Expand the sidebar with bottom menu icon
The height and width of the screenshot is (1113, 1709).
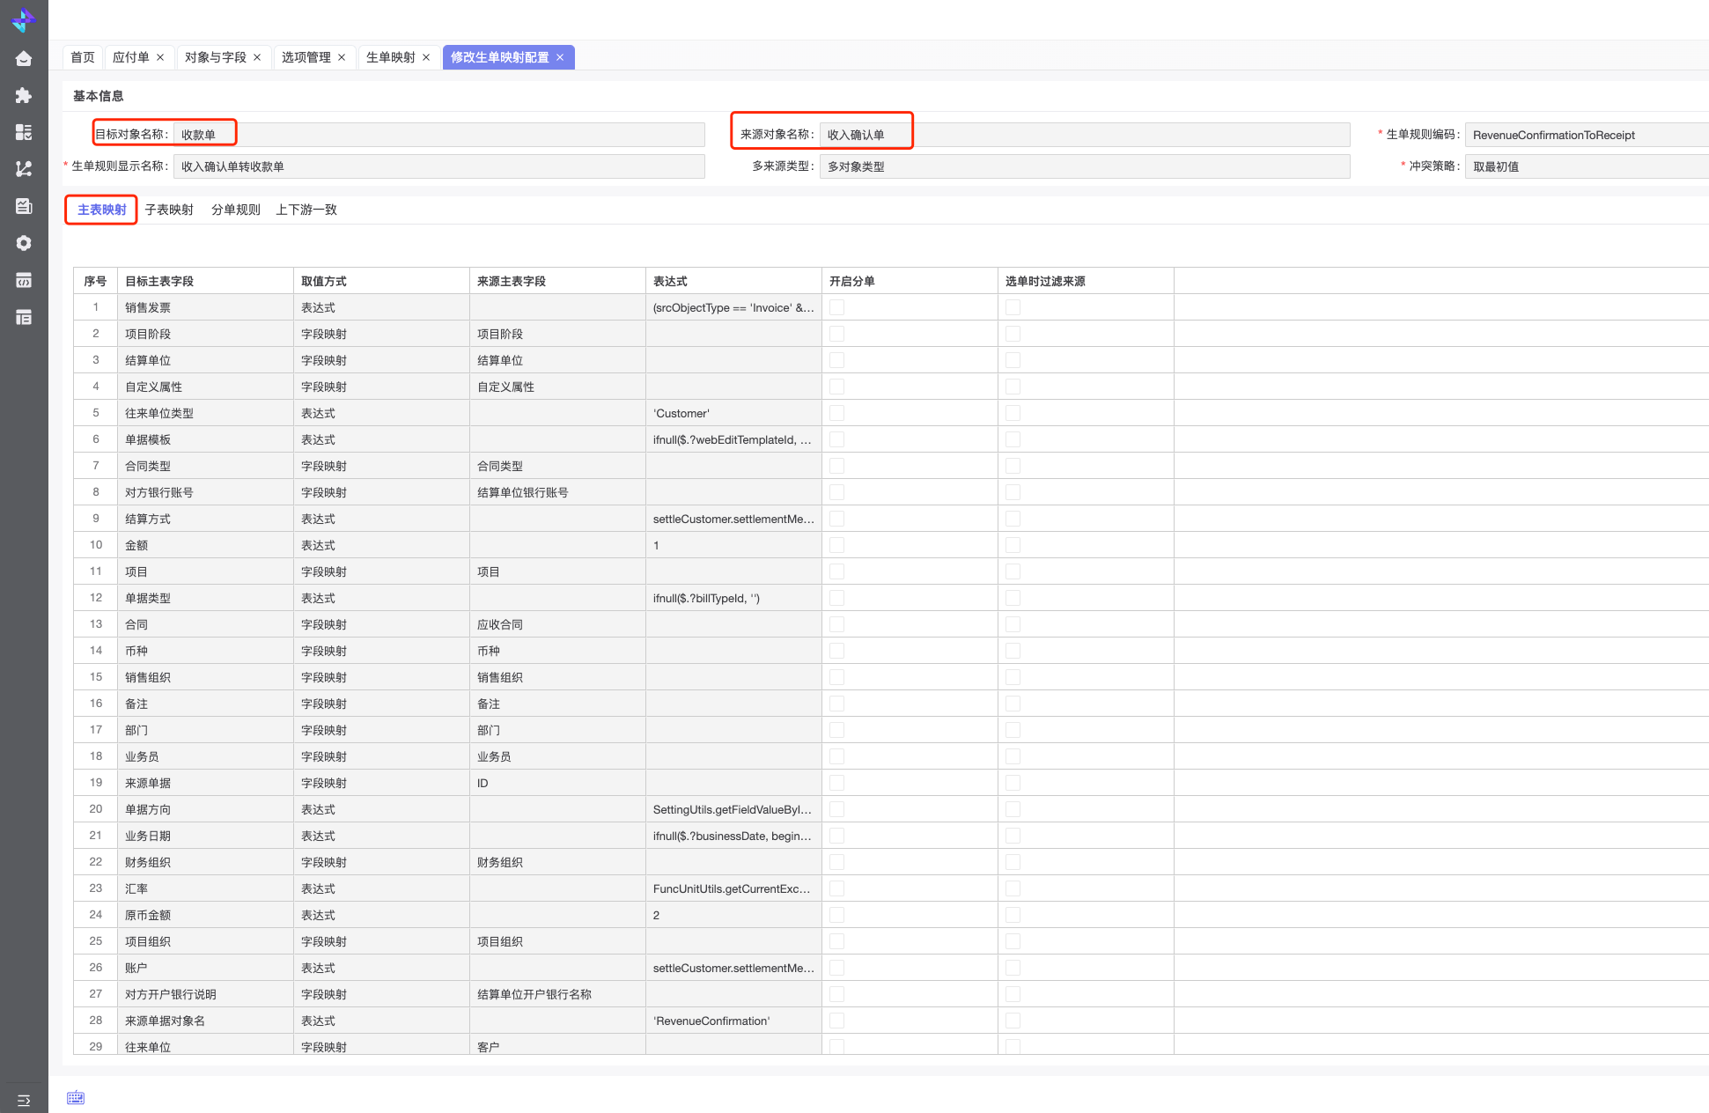pyautogui.click(x=24, y=1100)
